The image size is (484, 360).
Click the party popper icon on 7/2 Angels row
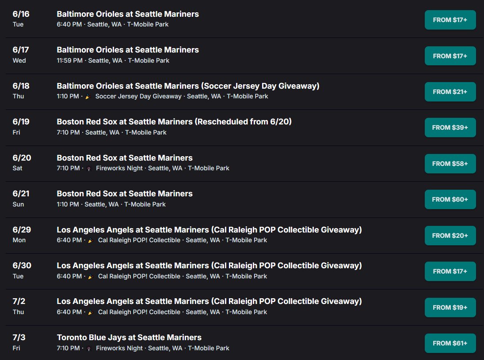(91, 312)
